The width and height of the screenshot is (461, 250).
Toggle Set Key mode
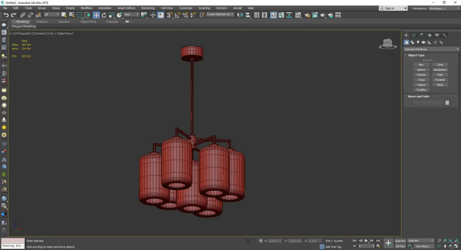(x=400, y=246)
